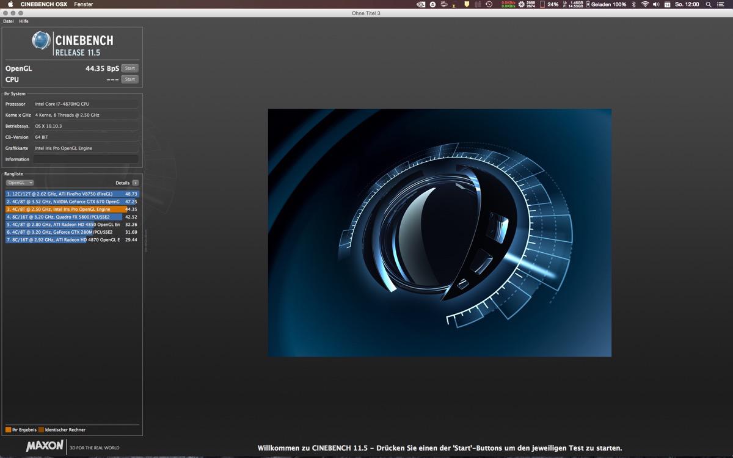The width and height of the screenshot is (733, 458).
Task: Start the CPU benchmark test
Action: click(129, 79)
